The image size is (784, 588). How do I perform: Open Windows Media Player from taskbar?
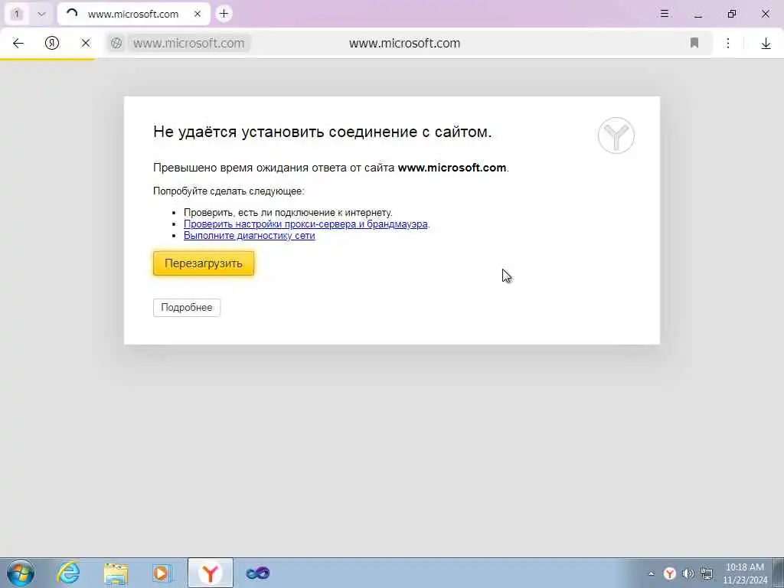click(x=162, y=573)
